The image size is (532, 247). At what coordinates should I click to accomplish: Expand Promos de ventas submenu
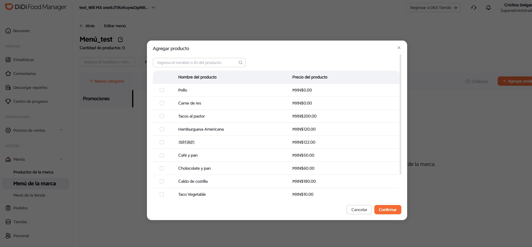(x=61, y=130)
